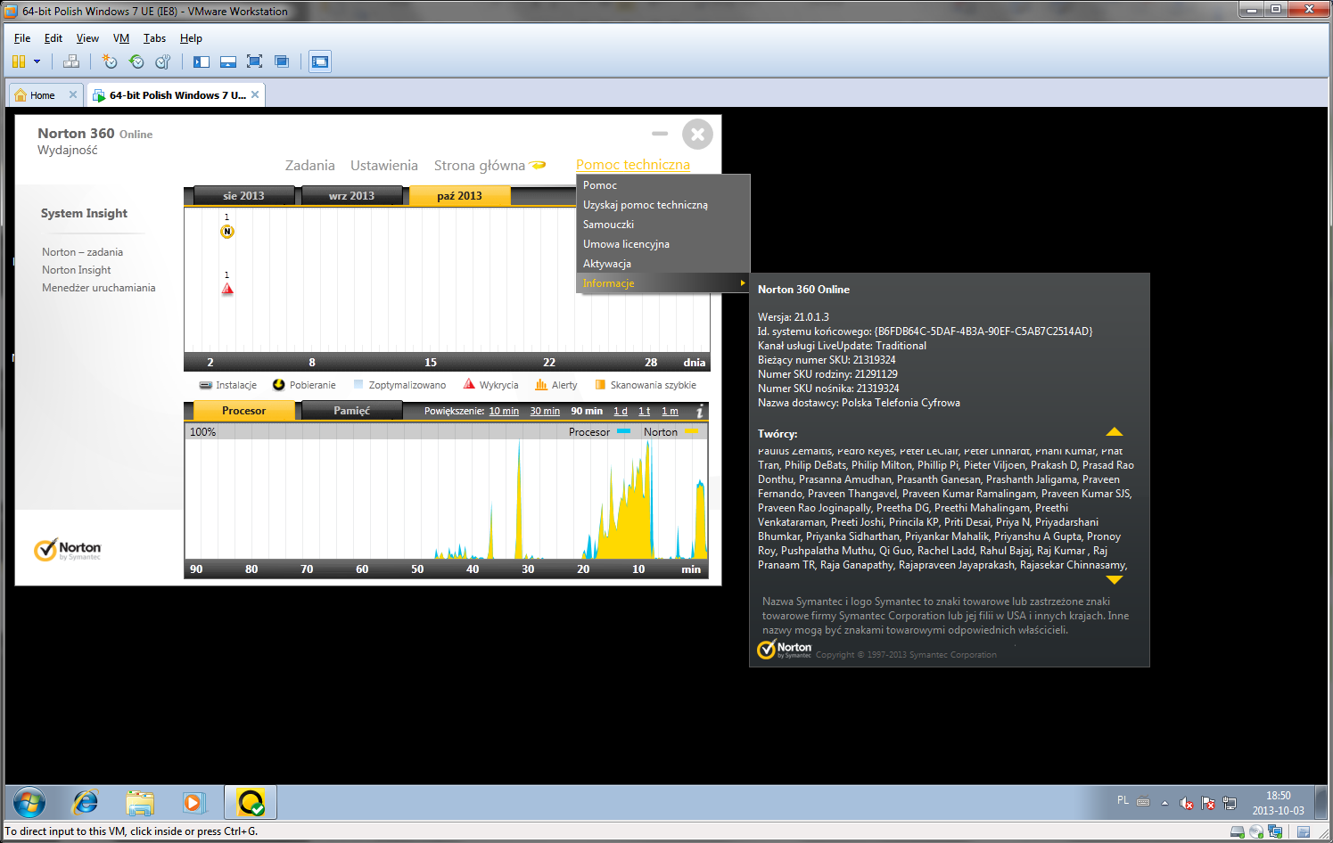Set graph zoom to 1 d
1333x843 pixels.
point(621,411)
